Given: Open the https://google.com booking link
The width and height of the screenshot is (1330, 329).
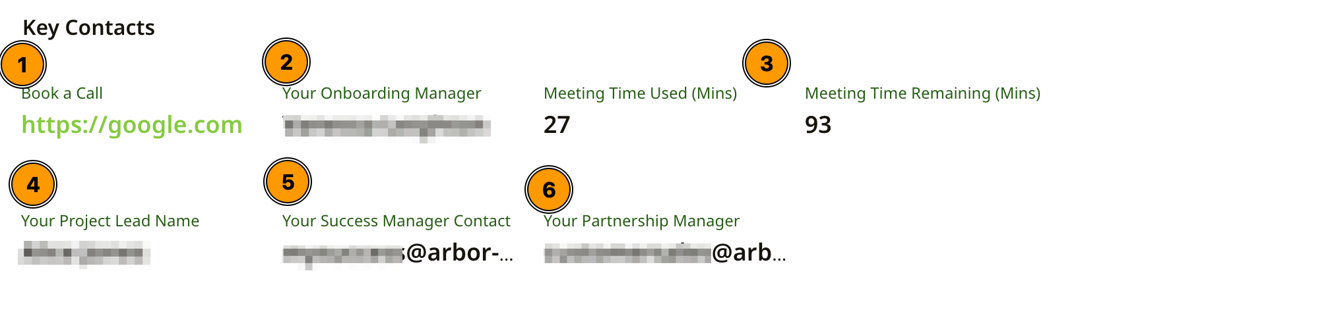Looking at the screenshot, I should (132, 125).
